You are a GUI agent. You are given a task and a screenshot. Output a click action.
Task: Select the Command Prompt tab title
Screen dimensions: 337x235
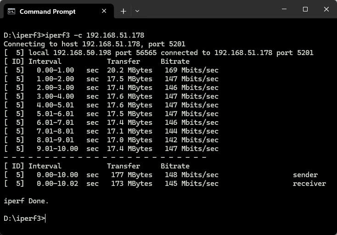[47, 11]
